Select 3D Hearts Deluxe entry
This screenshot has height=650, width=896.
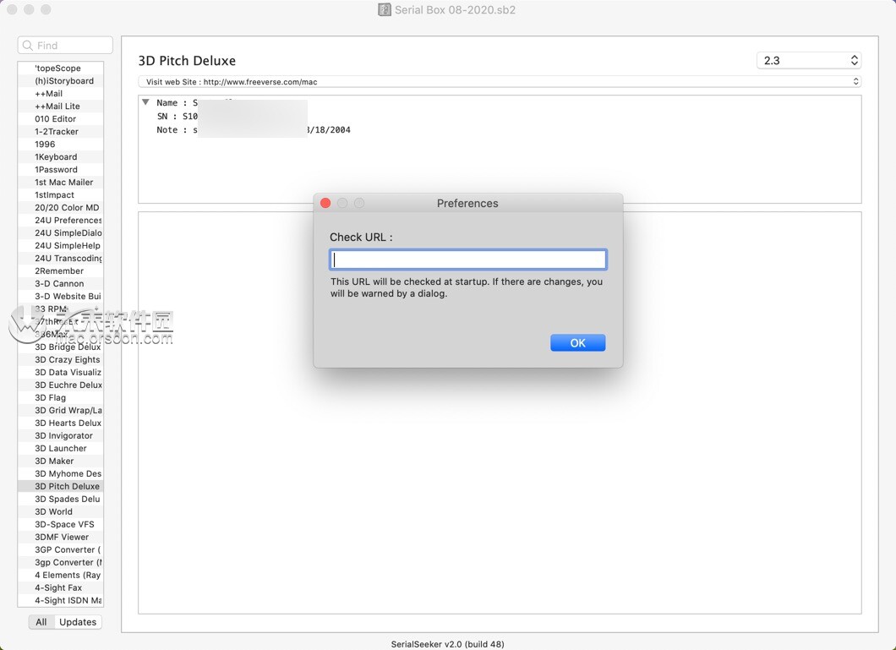[61, 423]
